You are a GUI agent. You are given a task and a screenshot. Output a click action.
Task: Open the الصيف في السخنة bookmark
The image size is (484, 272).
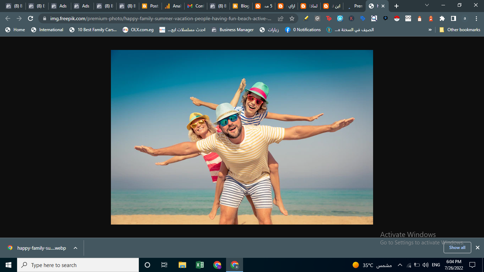coord(350,30)
